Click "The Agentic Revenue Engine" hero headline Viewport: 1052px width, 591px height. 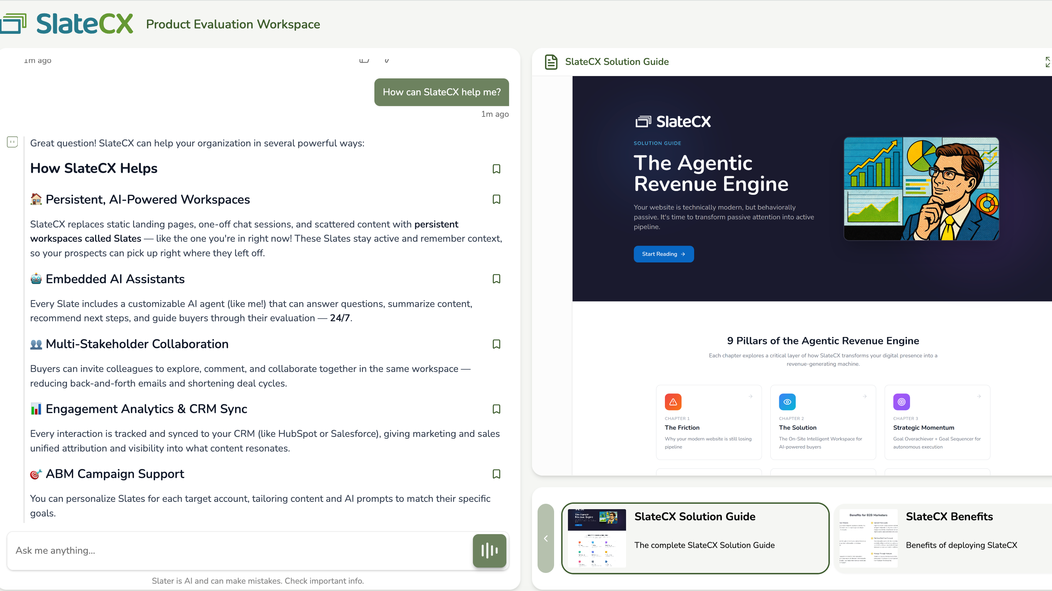tap(711, 173)
